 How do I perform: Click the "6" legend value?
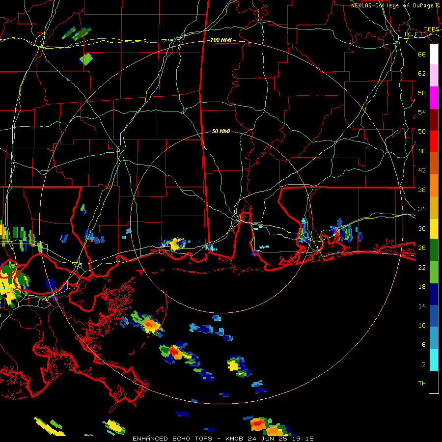click(424, 344)
